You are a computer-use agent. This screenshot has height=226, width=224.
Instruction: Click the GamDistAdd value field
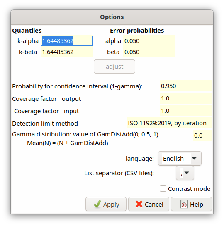click(x=202, y=136)
